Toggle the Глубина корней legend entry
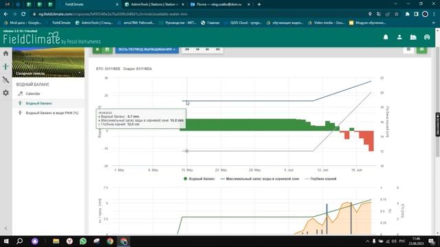This screenshot has height=247, width=440. pos(320,178)
